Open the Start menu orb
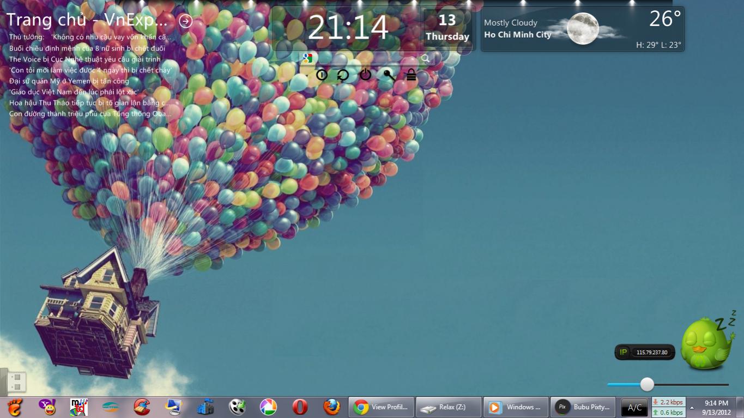This screenshot has height=418, width=744. pyautogui.click(x=14, y=407)
